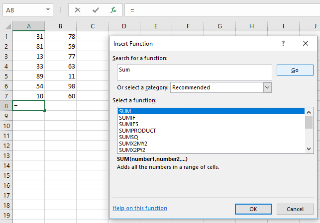Select SUMIF in the function list

(127, 118)
